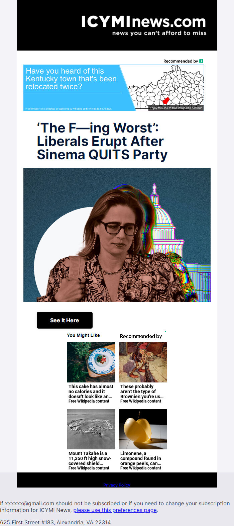Read 'Limonene, a compound found in' article

tap(141, 458)
